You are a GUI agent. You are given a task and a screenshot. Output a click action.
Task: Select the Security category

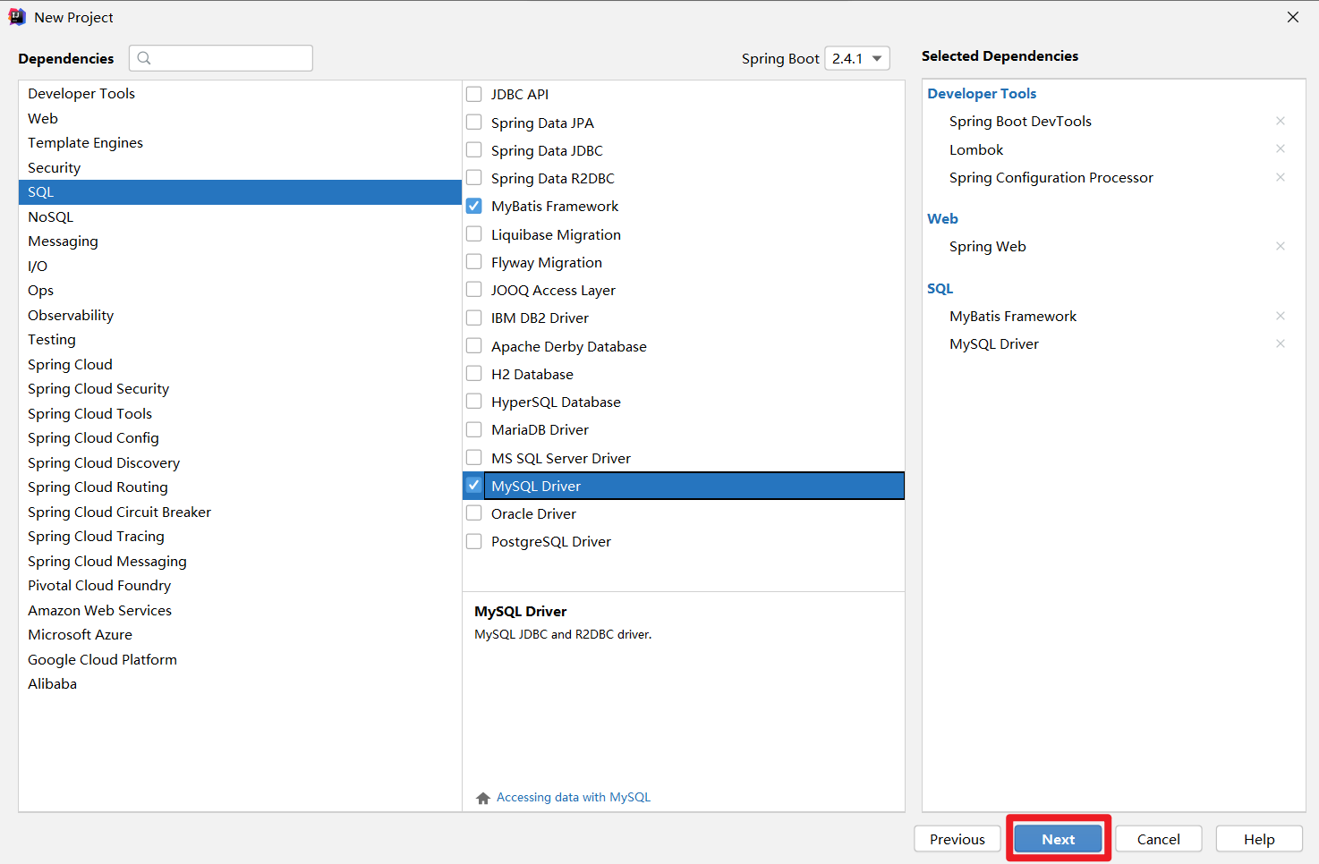pos(240,167)
